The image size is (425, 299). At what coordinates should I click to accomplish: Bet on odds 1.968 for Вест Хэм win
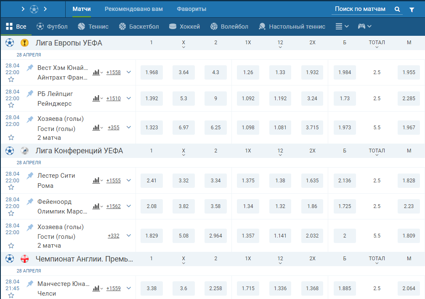[x=151, y=72]
